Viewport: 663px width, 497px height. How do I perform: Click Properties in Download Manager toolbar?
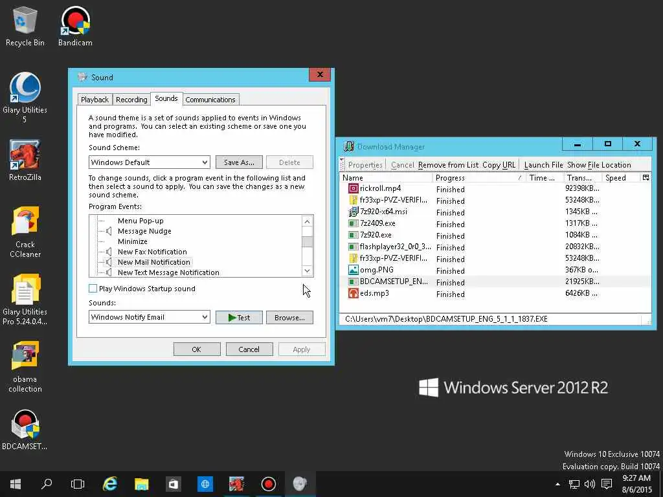[x=365, y=165]
